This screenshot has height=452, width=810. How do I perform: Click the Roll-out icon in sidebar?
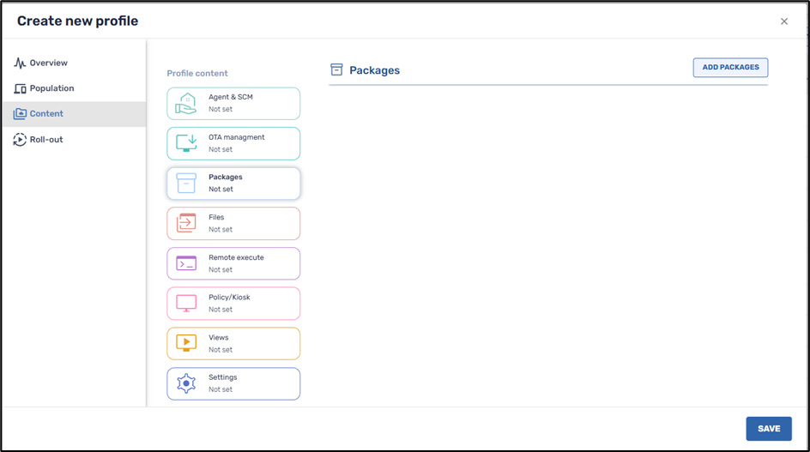click(20, 139)
